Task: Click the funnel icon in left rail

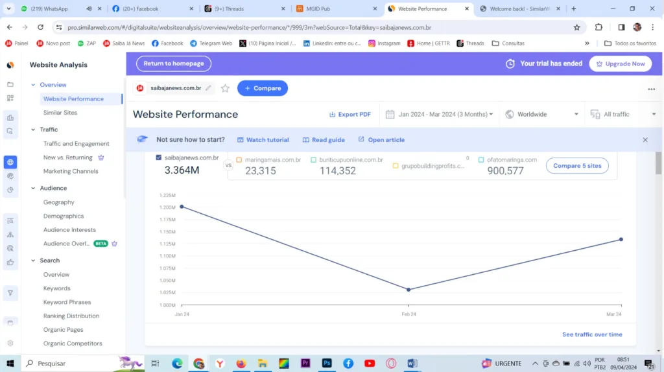Action: pyautogui.click(x=10, y=293)
